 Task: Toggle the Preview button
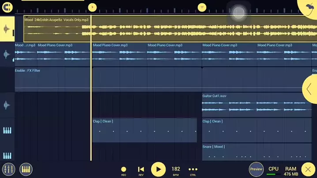[x=256, y=169]
